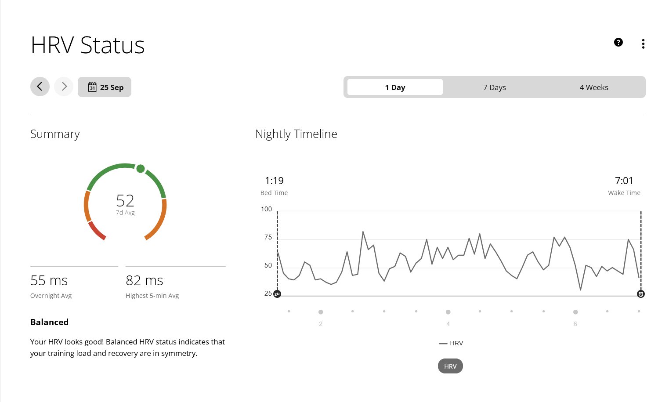
Task: Toggle the HRV line legend entry
Action: pyautogui.click(x=451, y=343)
